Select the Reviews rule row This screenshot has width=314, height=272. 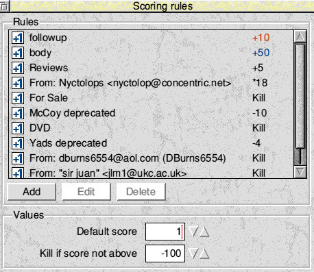(151, 68)
